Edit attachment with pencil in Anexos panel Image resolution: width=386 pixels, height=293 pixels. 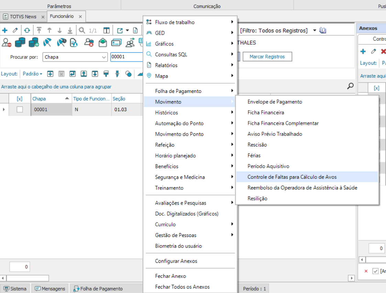pyautogui.click(x=373, y=51)
